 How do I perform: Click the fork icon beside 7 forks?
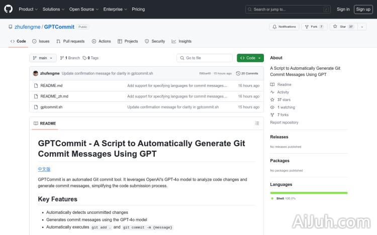click(272, 115)
